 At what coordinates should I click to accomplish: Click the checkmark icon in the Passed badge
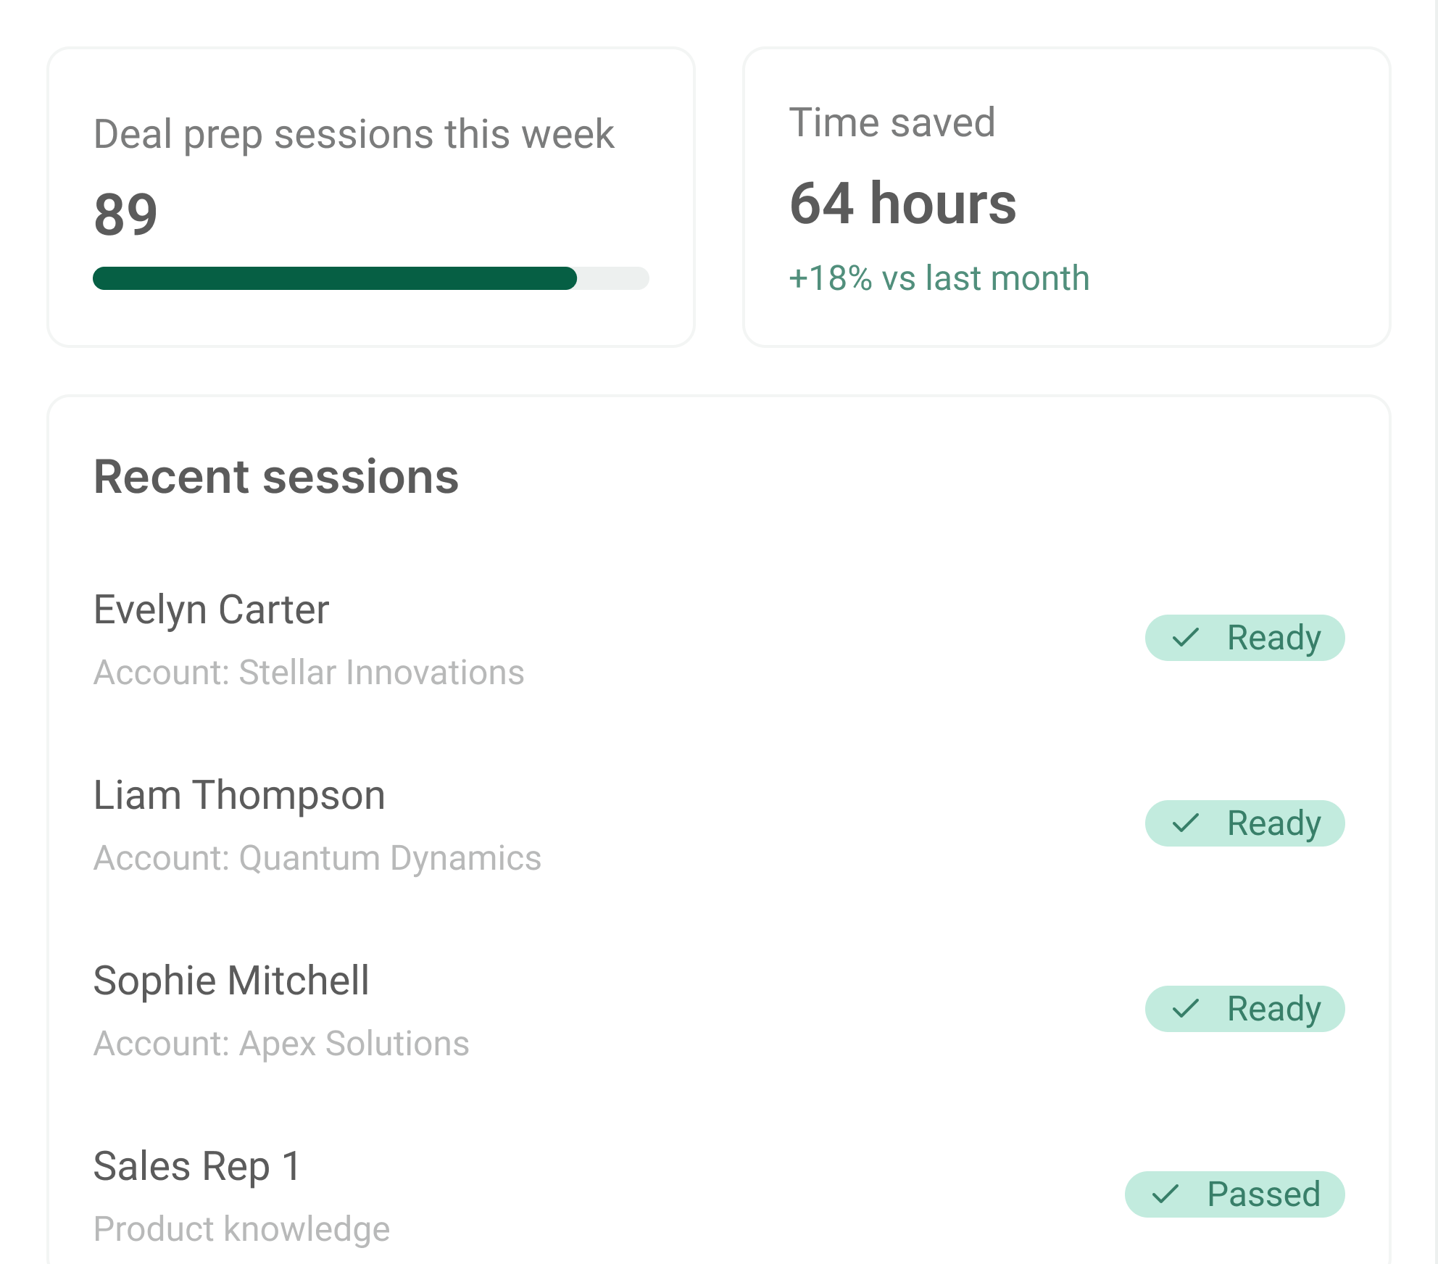1165,1194
